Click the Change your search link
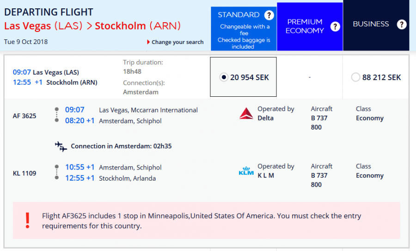This screenshot has height=251, width=416. (x=177, y=42)
